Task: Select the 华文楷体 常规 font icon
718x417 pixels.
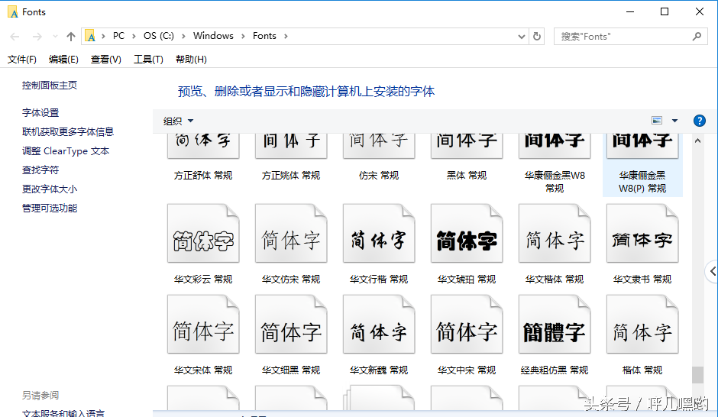Action: tap(555, 234)
